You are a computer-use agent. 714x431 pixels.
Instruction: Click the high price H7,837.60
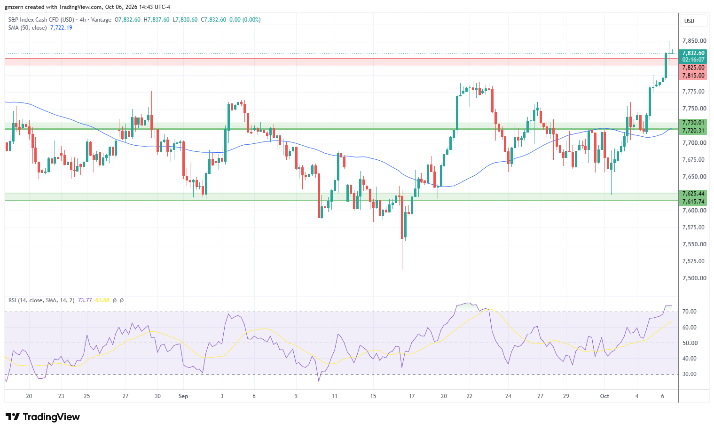[157, 20]
